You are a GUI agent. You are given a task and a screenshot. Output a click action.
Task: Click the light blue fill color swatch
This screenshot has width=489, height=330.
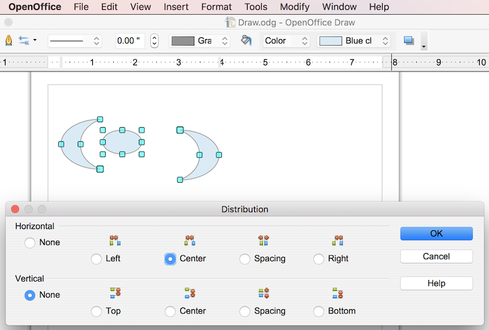331,41
